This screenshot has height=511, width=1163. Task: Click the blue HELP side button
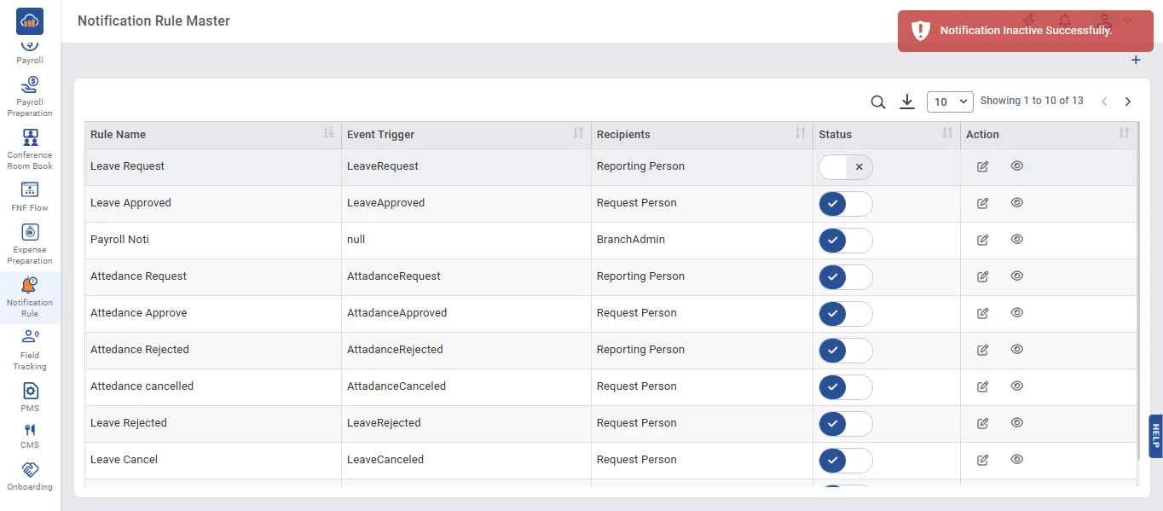pos(1155,436)
